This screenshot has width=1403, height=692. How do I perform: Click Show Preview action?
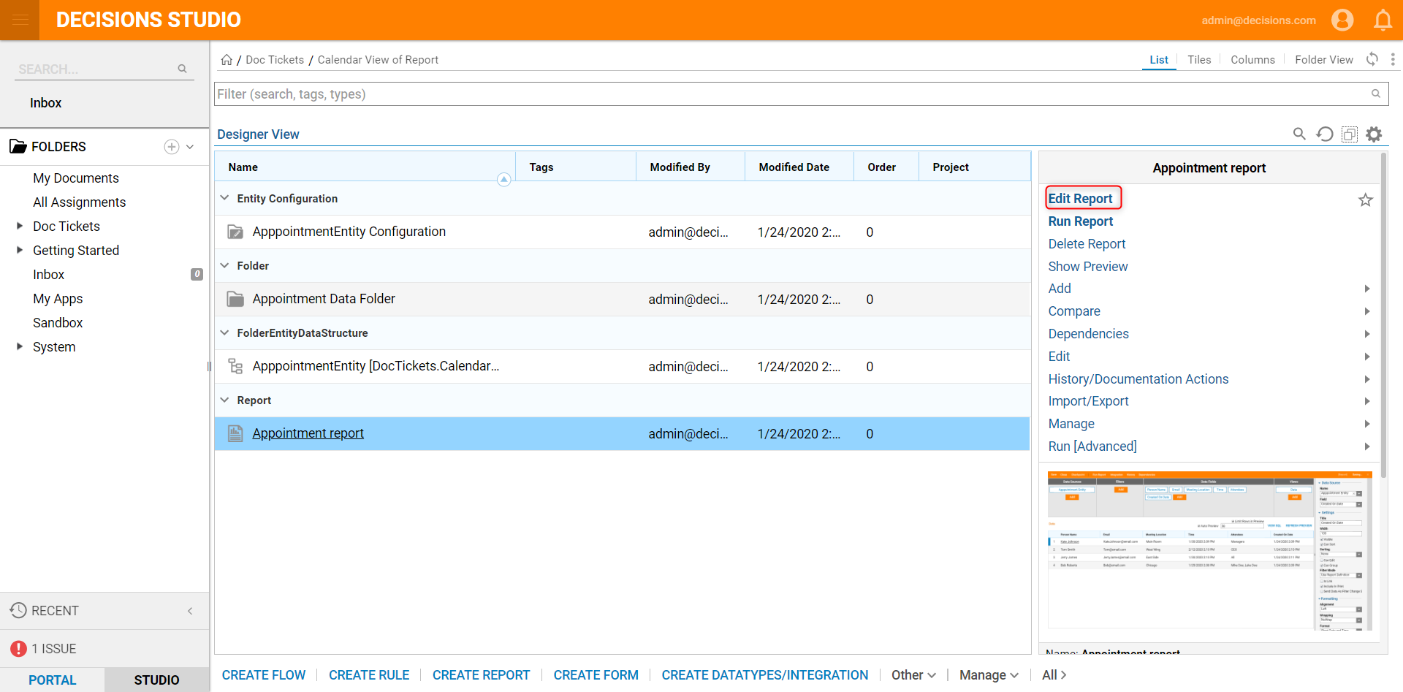[1088, 267]
